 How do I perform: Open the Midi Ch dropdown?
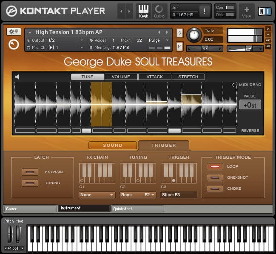click(x=55, y=48)
